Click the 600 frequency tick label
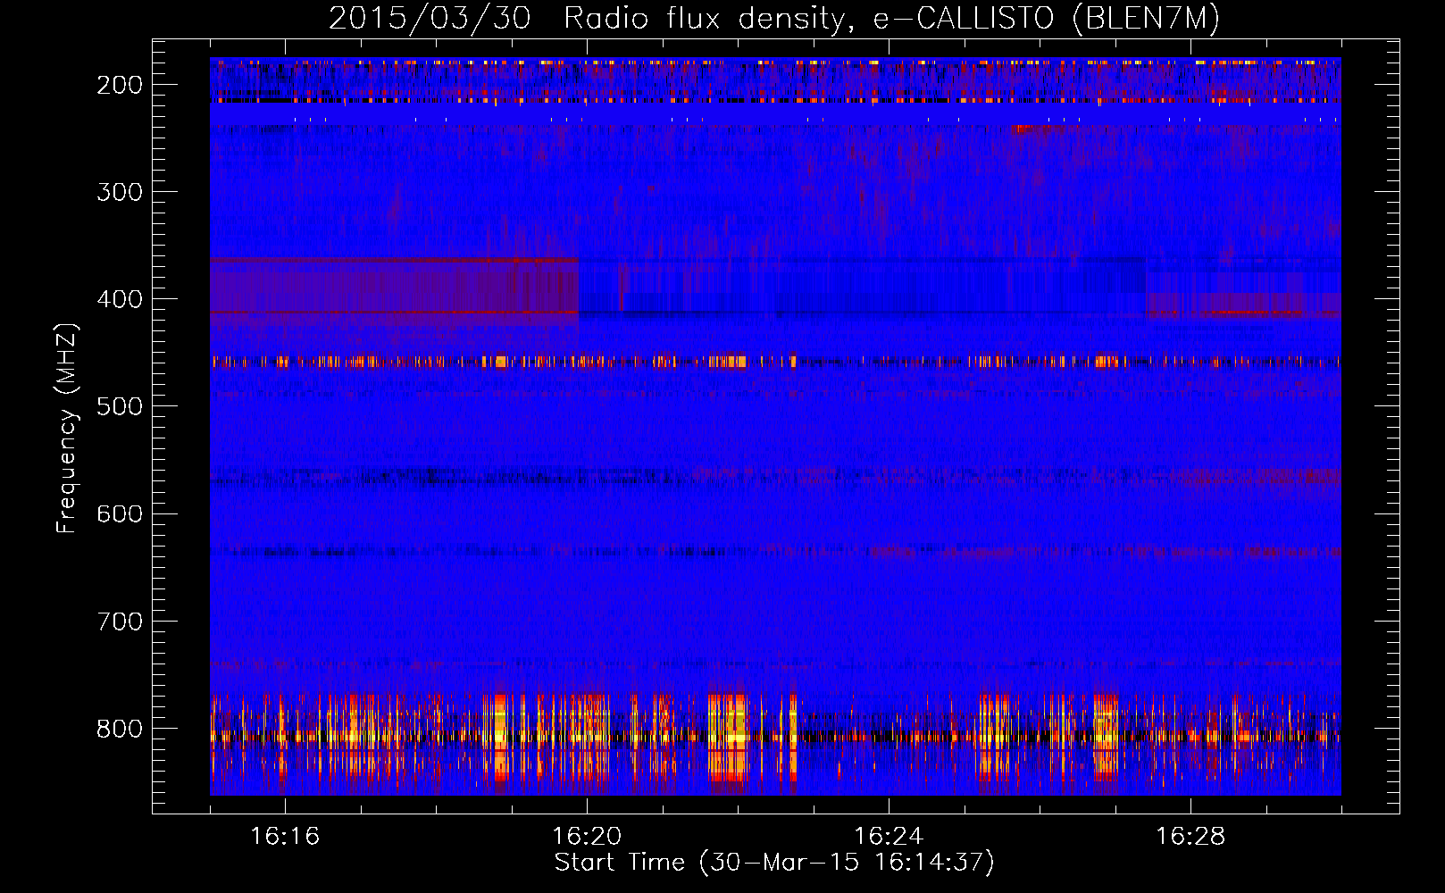Image resolution: width=1445 pixels, height=893 pixels. pos(120,513)
